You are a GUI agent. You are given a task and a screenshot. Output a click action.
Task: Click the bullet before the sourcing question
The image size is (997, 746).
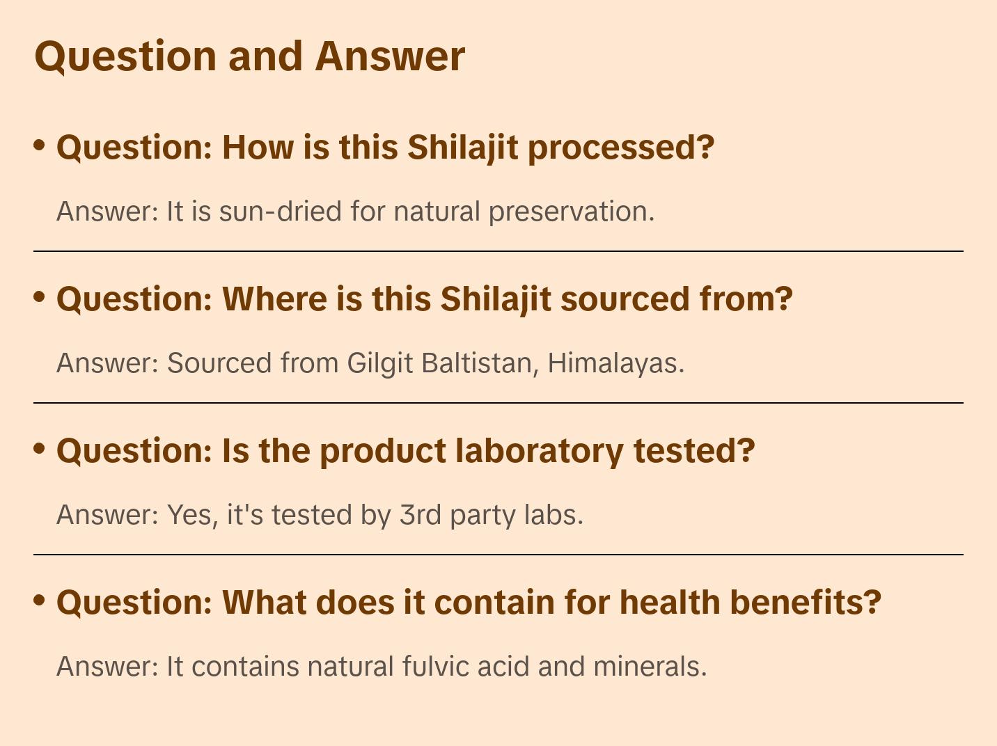click(x=40, y=297)
